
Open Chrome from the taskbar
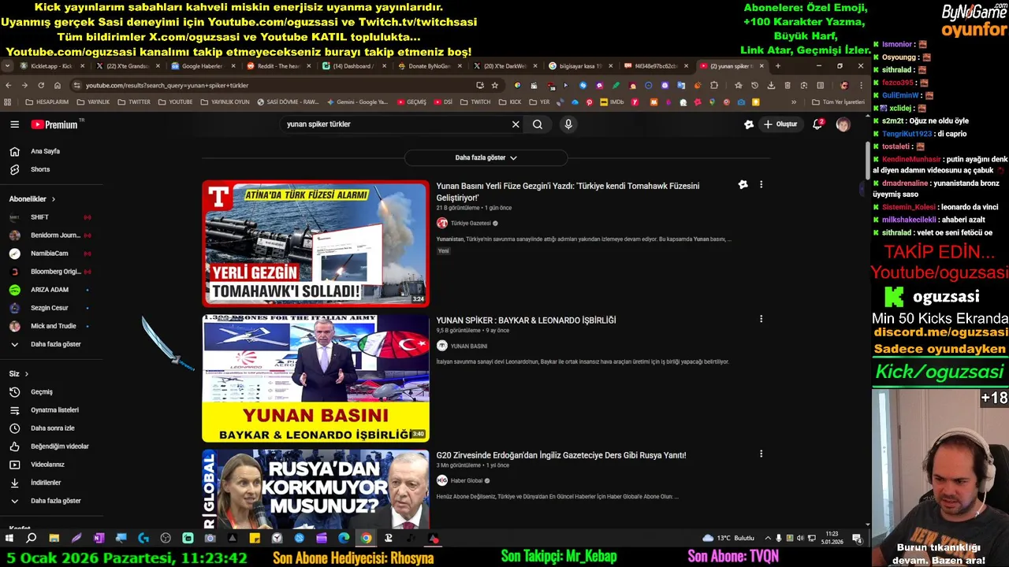coord(366,539)
